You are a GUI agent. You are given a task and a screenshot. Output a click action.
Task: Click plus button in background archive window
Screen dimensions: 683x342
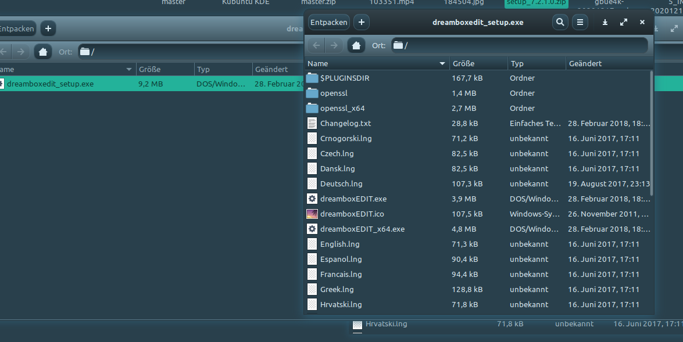tap(48, 28)
